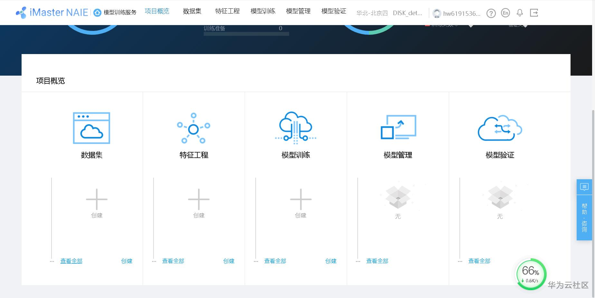Screen dimensions: 595x298
Task: Click 查看全部 link under 模型管理
Action: [x=377, y=261]
